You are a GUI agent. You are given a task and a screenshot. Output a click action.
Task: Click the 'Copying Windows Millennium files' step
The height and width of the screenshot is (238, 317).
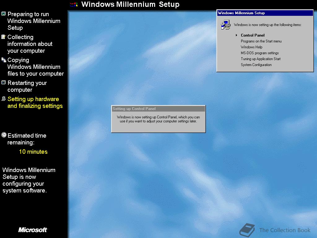(36, 67)
